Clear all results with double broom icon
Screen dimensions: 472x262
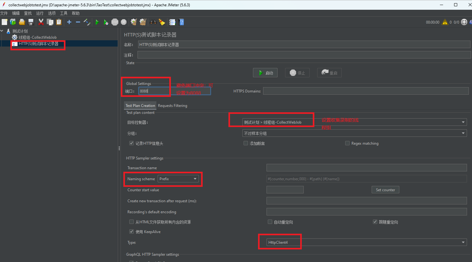pos(143,22)
